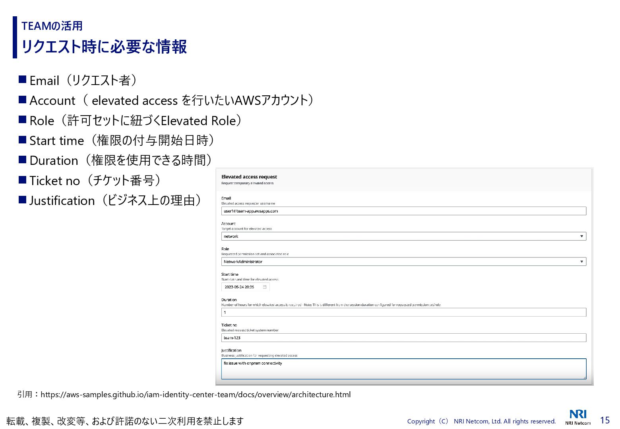Click the TEAMの活用 section label

[52, 26]
